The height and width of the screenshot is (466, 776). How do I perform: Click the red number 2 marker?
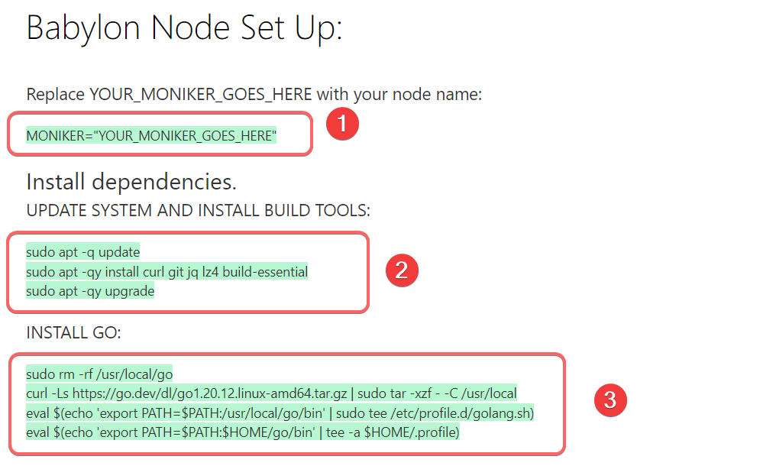[402, 270]
